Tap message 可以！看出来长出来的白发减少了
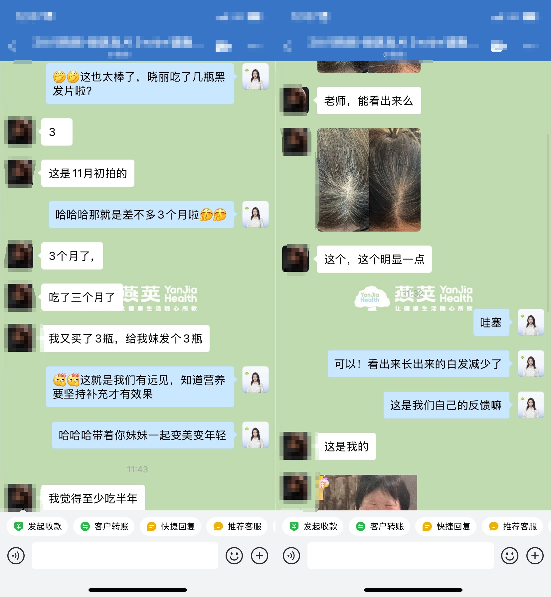 click(419, 364)
